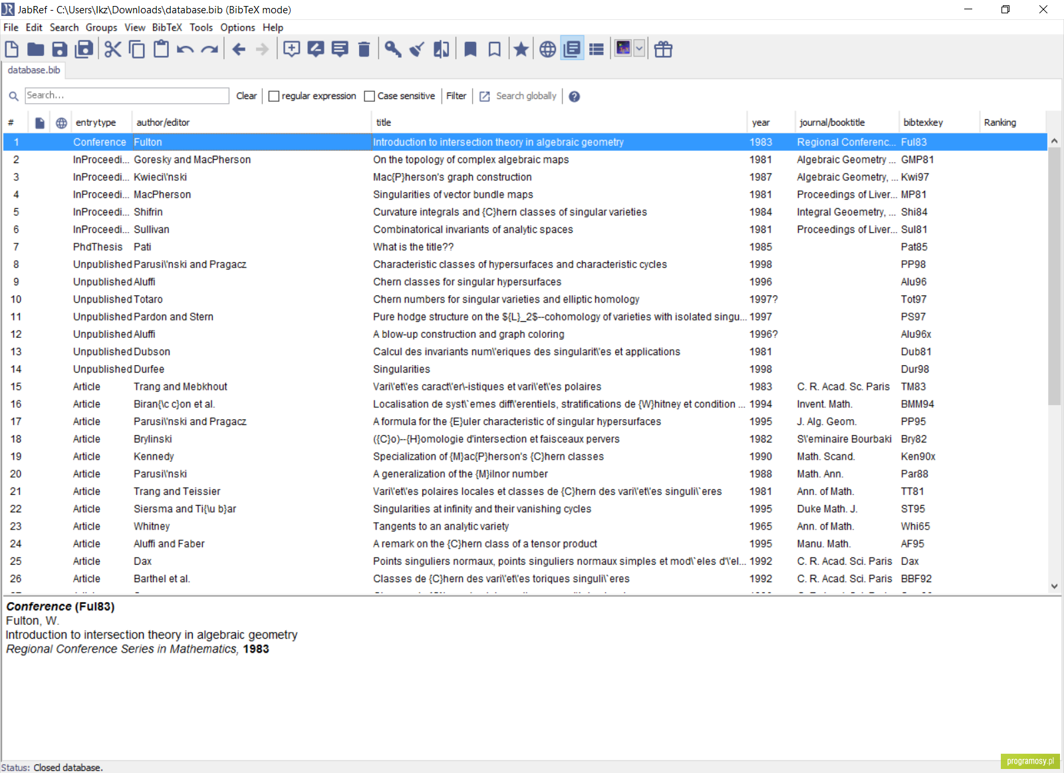
Task: Click the gift donate icon
Action: (663, 49)
